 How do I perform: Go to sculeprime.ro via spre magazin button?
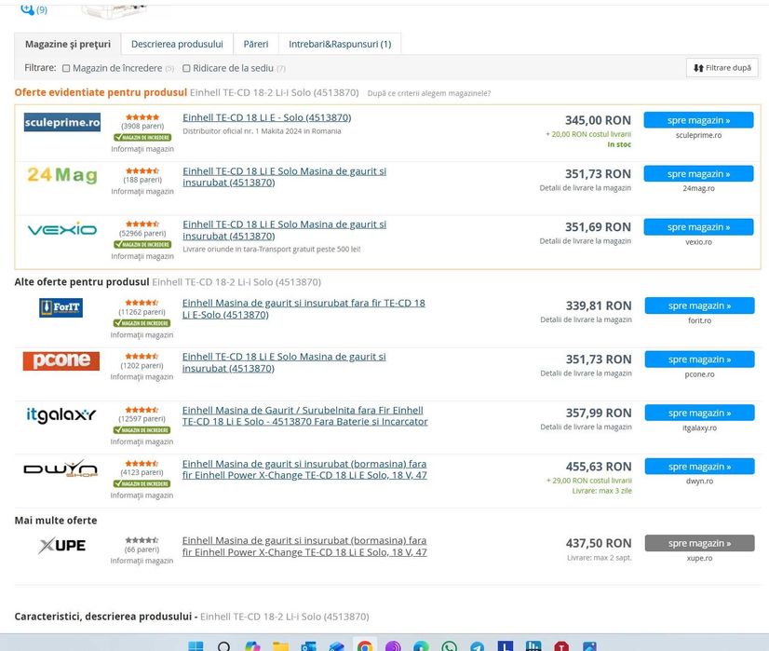tap(698, 120)
